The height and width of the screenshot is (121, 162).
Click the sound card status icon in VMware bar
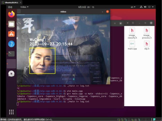132,120
